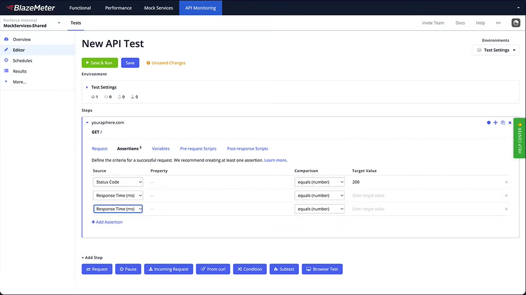Viewport: 526px width, 295px height.
Task: Open the Performance top menu tab
Action: click(x=118, y=8)
